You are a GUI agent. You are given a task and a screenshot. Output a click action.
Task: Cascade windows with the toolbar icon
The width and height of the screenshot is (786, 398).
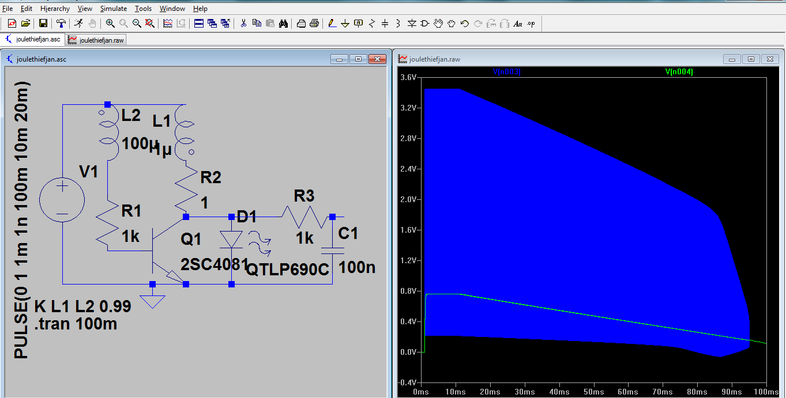[212, 24]
